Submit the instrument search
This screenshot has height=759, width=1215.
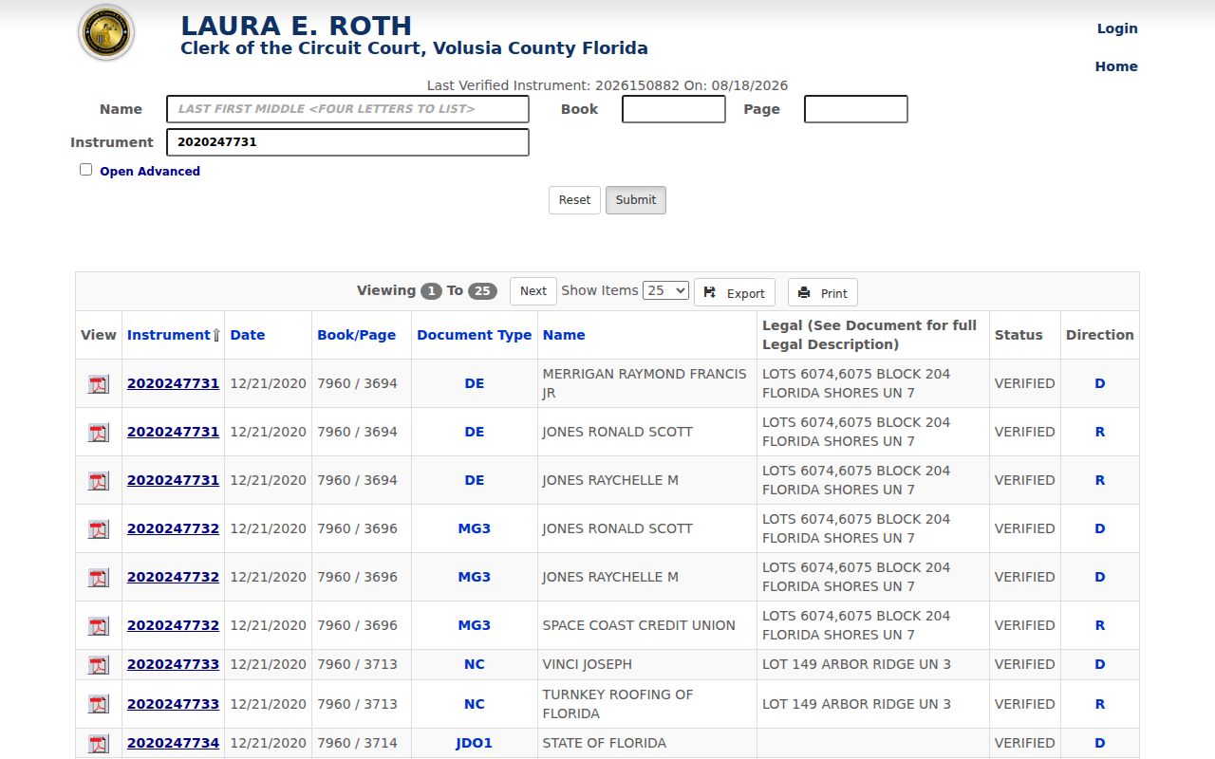click(636, 200)
